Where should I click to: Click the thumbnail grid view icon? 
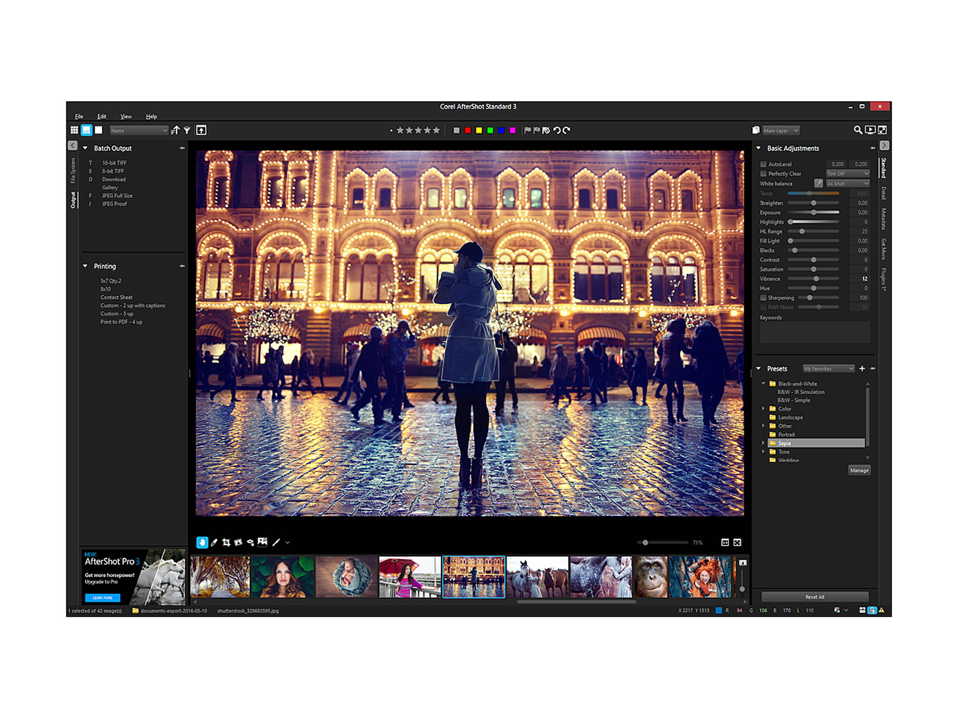(x=74, y=130)
